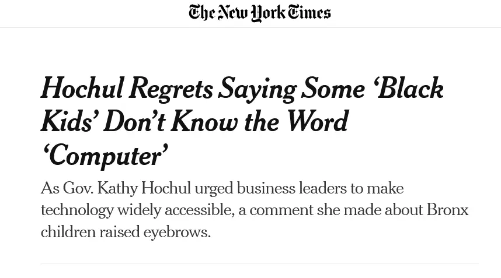The image size is (501, 278).
Task: Select "Some" in the headline
Action: pyautogui.click(x=333, y=89)
